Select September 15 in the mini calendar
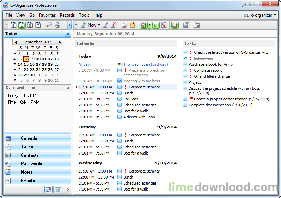This screenshot has height=198, width=281. 27,64
